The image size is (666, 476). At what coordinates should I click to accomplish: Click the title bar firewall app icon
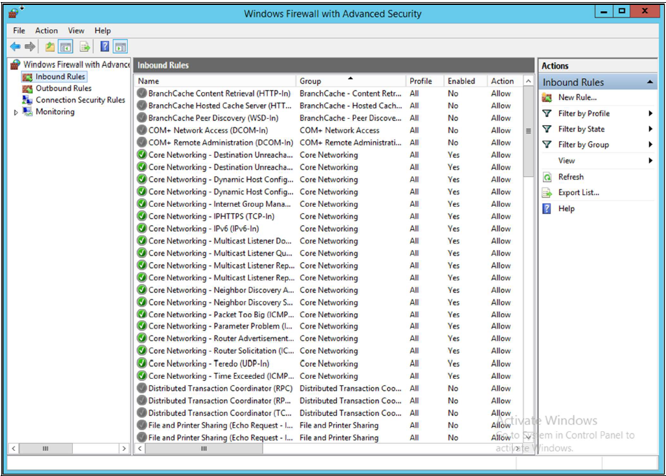(x=15, y=13)
